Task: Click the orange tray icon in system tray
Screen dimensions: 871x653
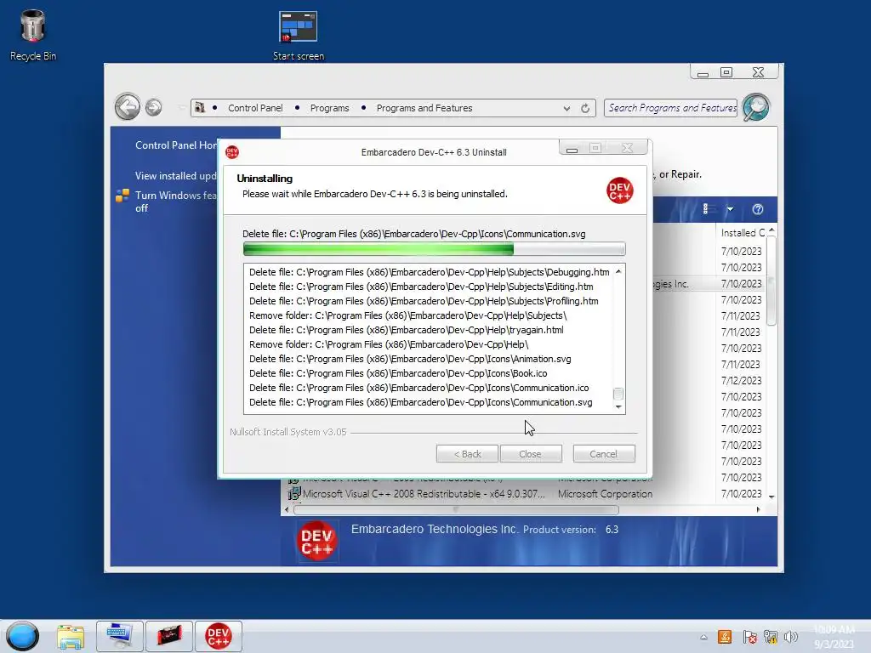Action: [x=725, y=637]
